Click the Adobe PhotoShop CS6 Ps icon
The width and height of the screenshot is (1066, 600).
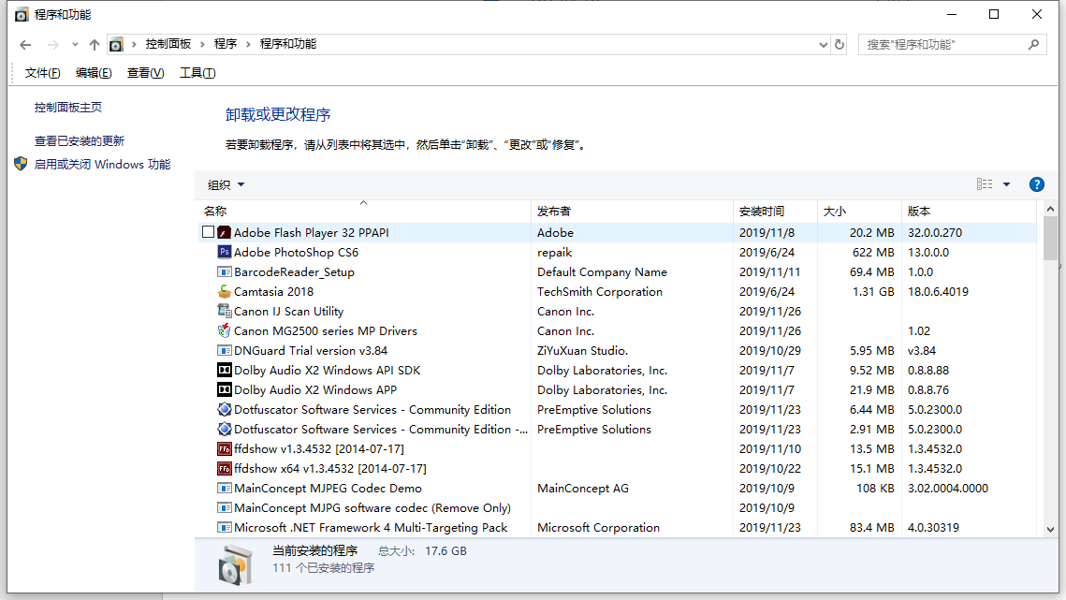225,253
